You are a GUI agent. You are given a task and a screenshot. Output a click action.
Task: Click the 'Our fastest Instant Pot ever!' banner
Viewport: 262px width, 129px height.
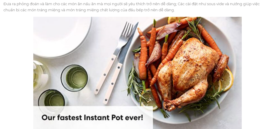93,117
